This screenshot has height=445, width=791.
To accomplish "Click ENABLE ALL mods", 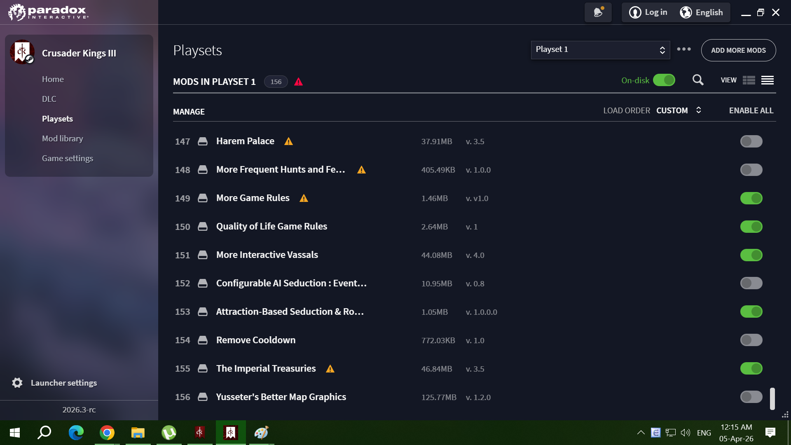I will coord(751,110).
